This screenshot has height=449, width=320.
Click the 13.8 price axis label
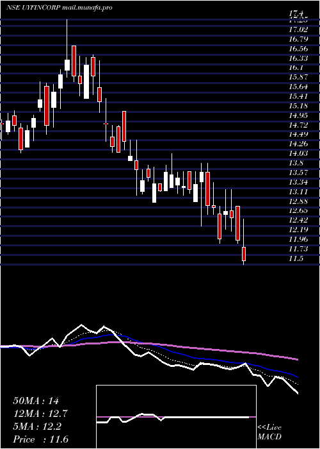tap(296, 163)
